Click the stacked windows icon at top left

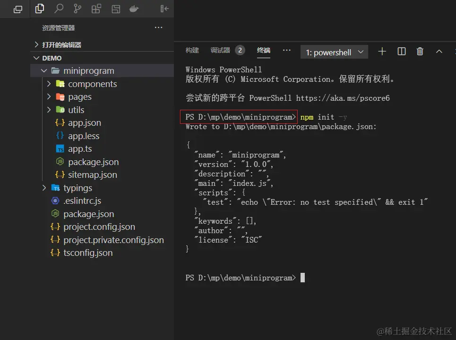coord(18,9)
